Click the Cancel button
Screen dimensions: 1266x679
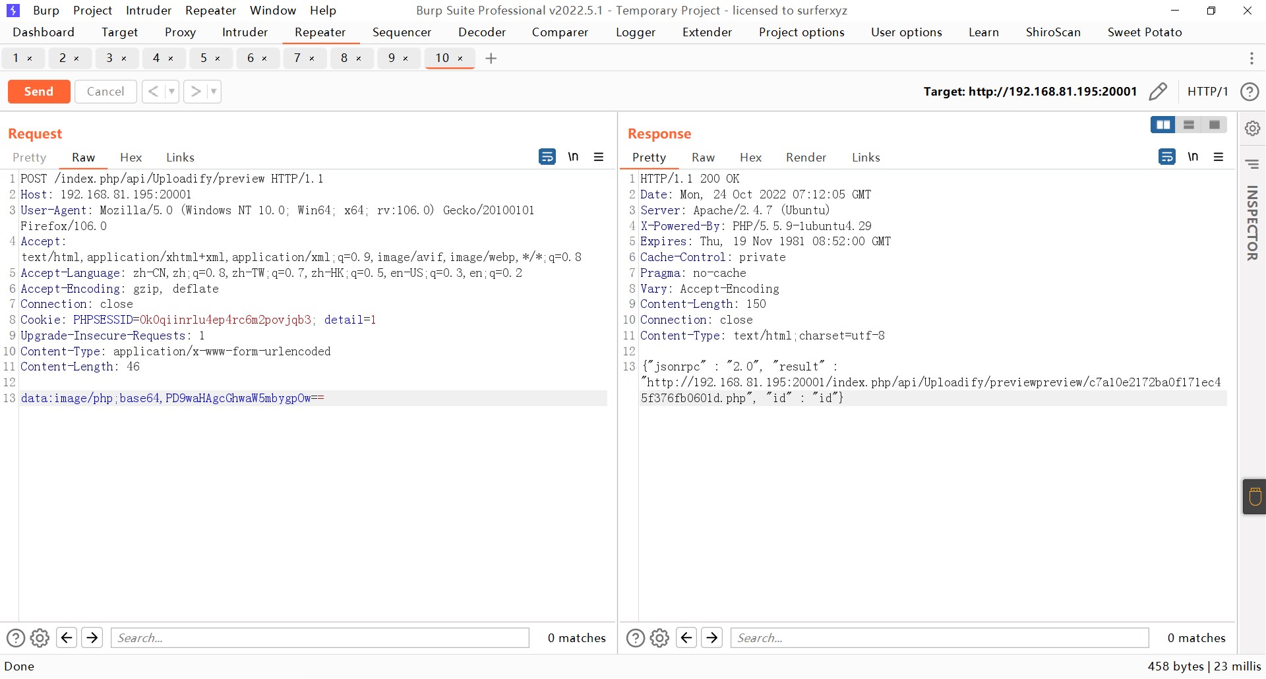105,92
